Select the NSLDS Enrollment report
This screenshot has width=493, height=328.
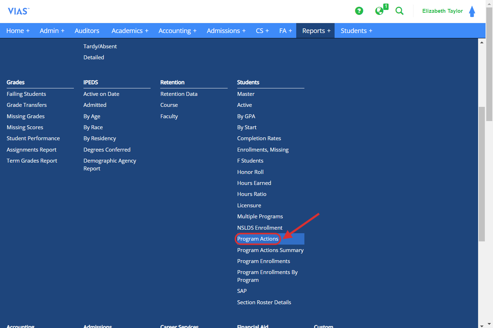260,228
